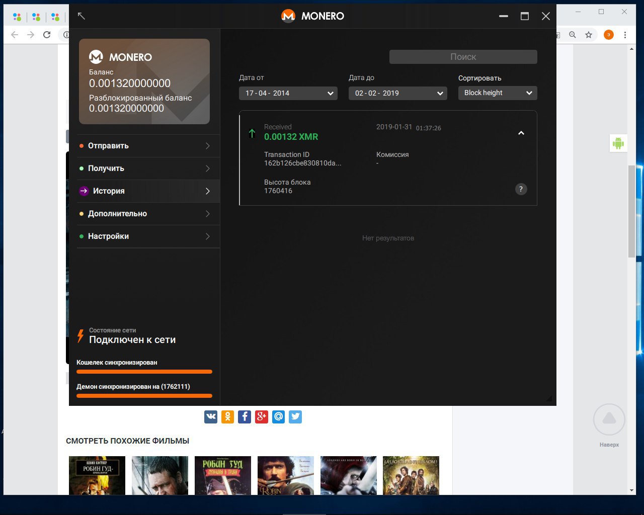Click the СМОТРЕТЬ ПОХОЖИЕ ФИЛЬМЫ heading

pyautogui.click(x=128, y=441)
